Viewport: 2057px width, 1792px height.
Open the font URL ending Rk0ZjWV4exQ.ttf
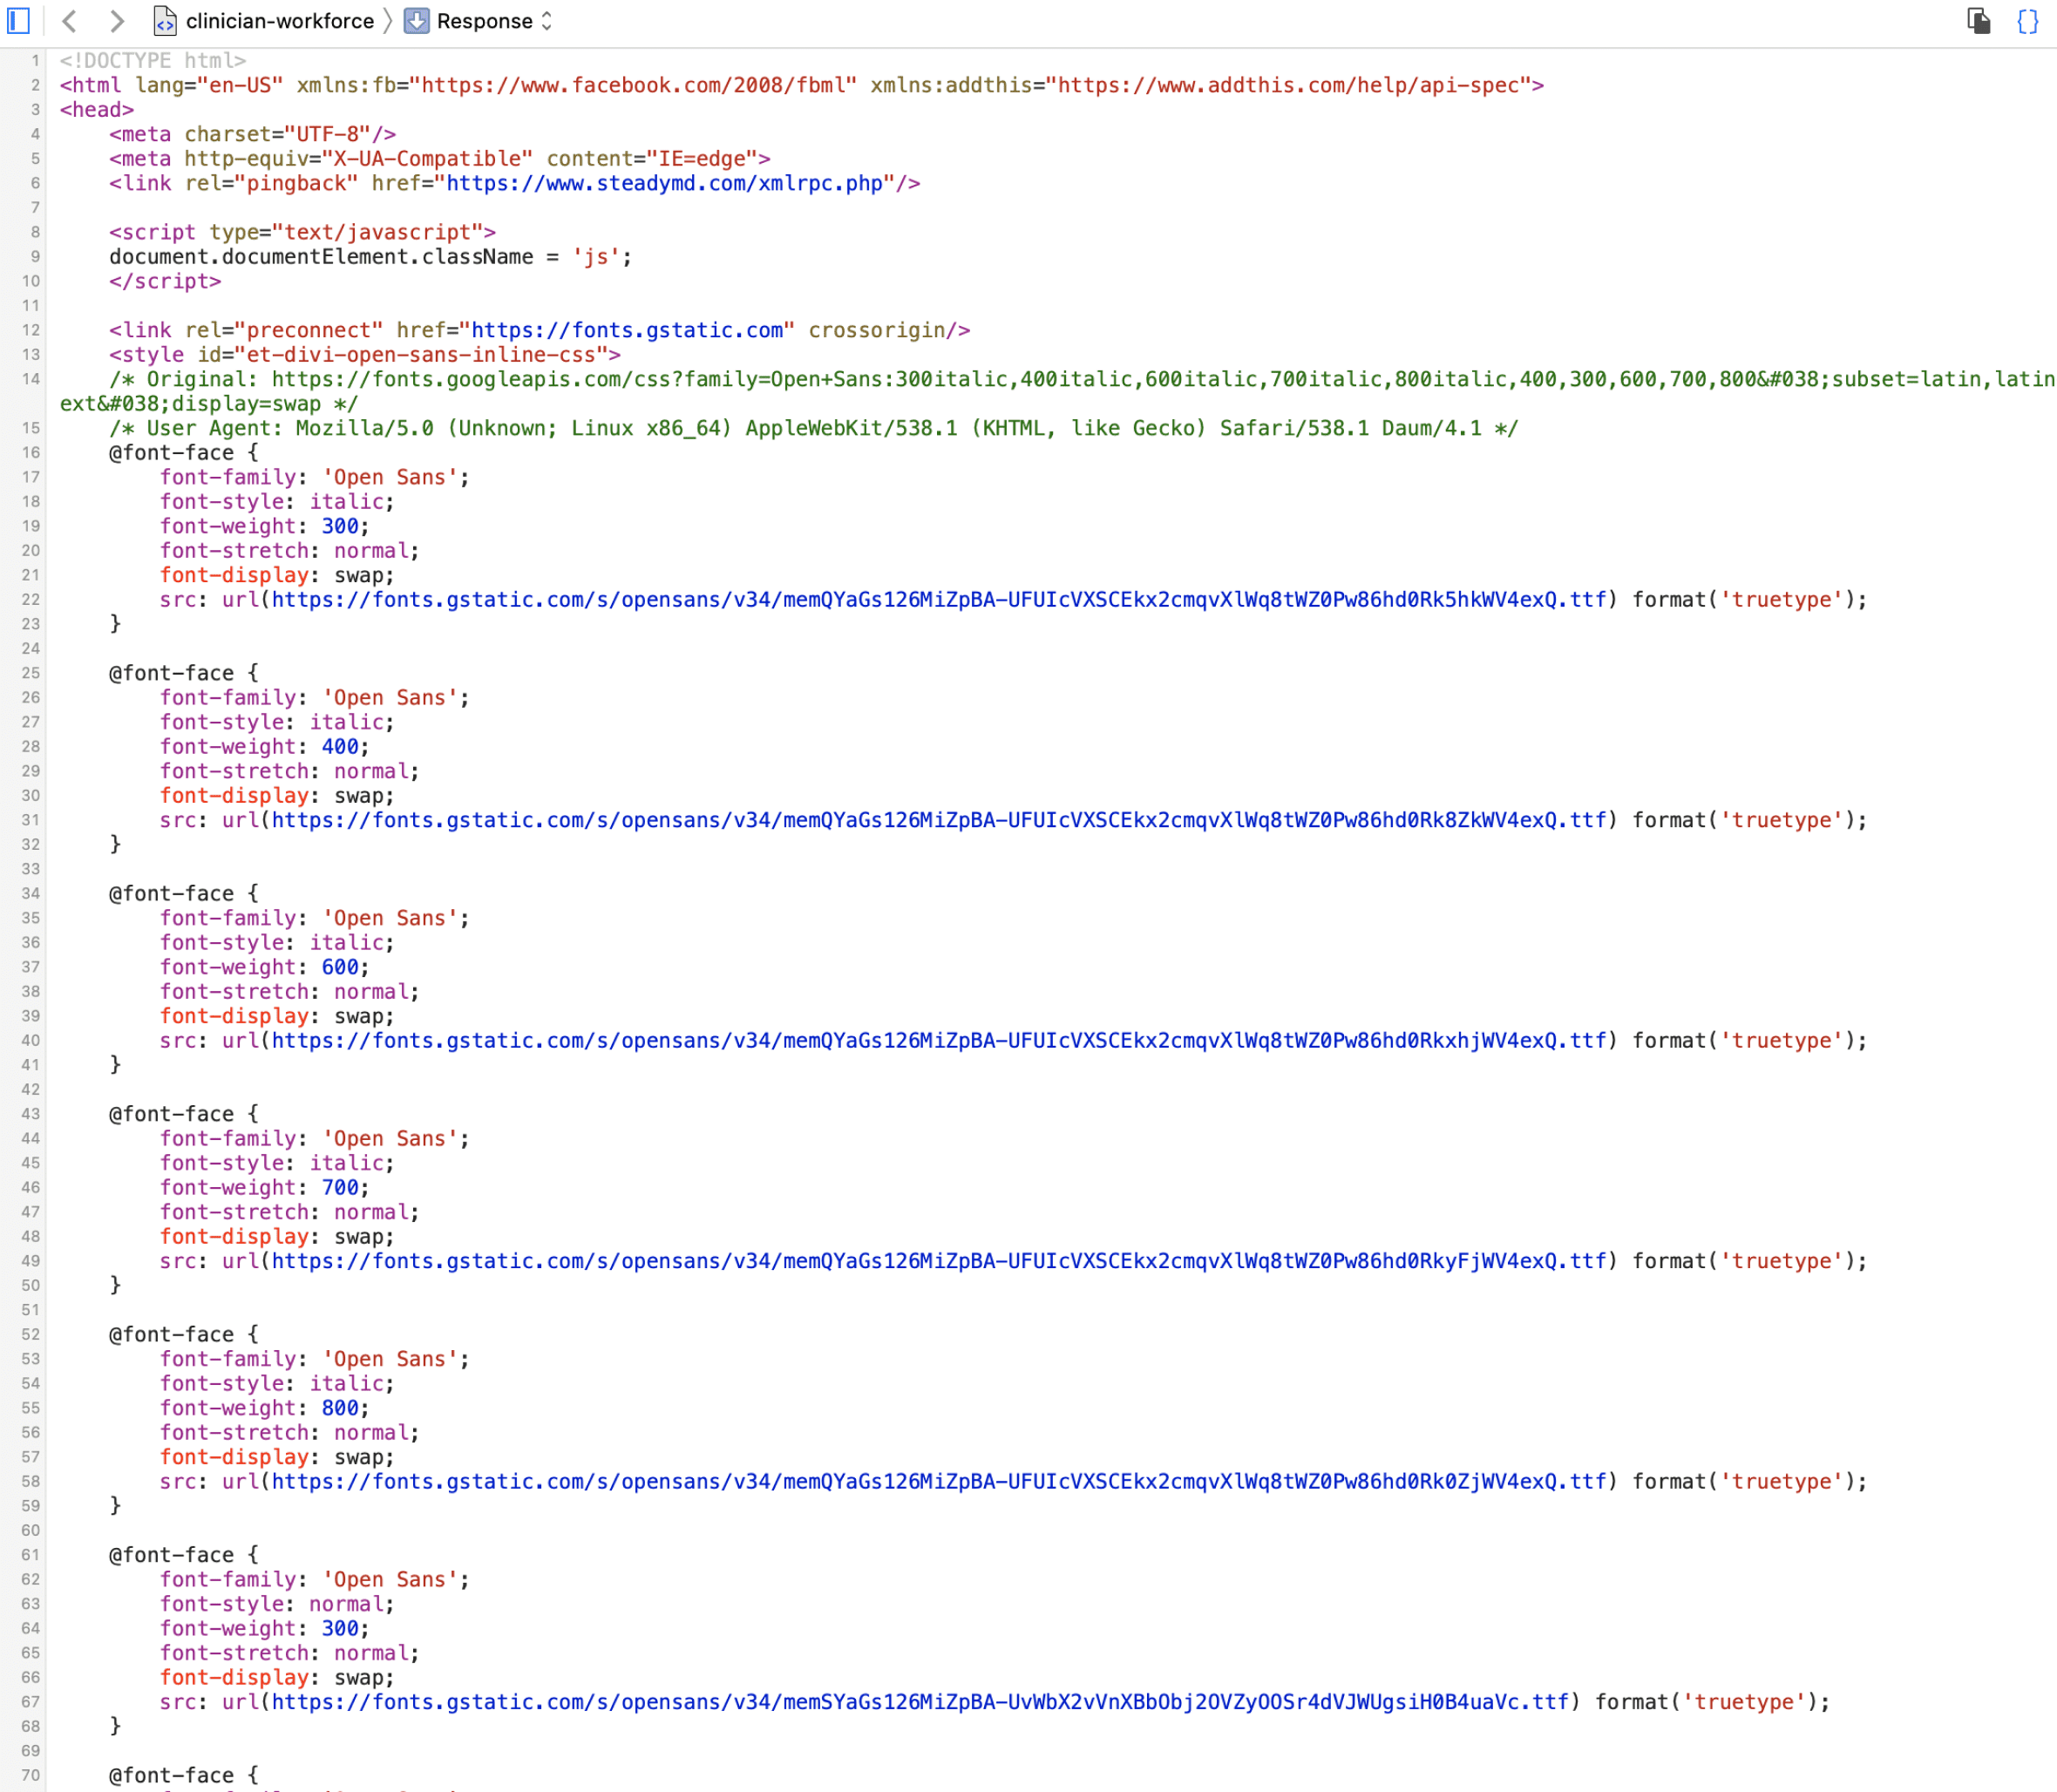pyautogui.click(x=939, y=1482)
